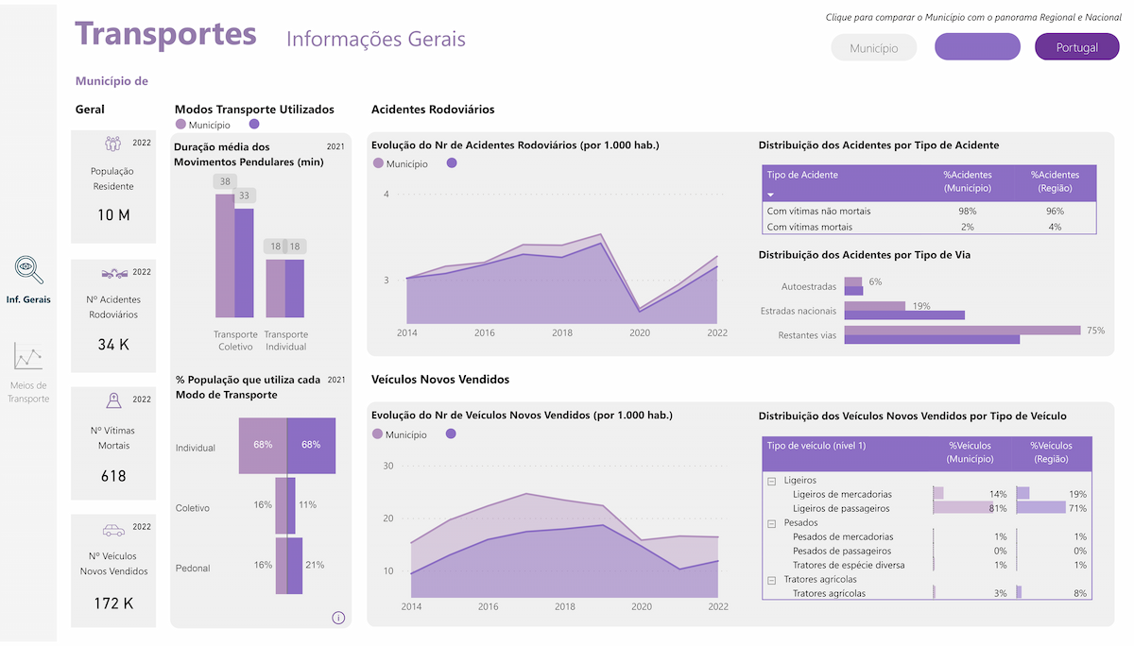Select the Ligeiros de mercadorias row
This screenshot has width=1134, height=646.
928,494
